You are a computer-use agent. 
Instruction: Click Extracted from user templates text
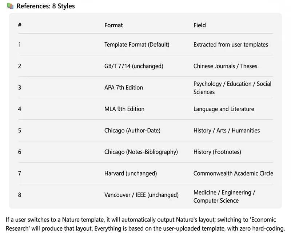pyautogui.click(x=231, y=44)
